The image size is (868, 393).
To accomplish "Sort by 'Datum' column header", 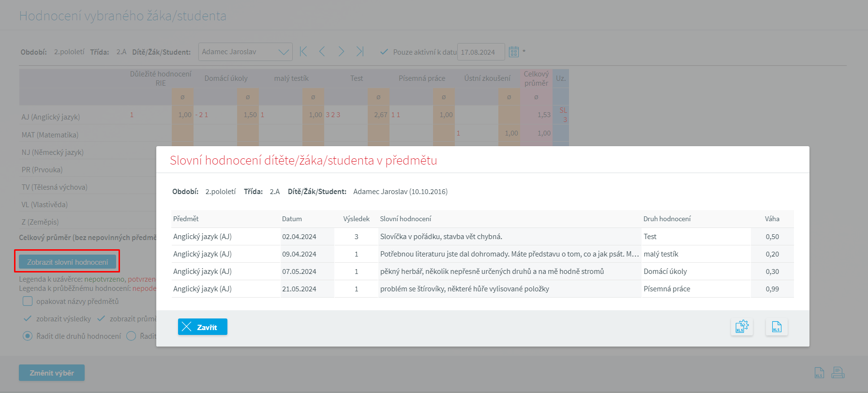I will click(x=292, y=219).
